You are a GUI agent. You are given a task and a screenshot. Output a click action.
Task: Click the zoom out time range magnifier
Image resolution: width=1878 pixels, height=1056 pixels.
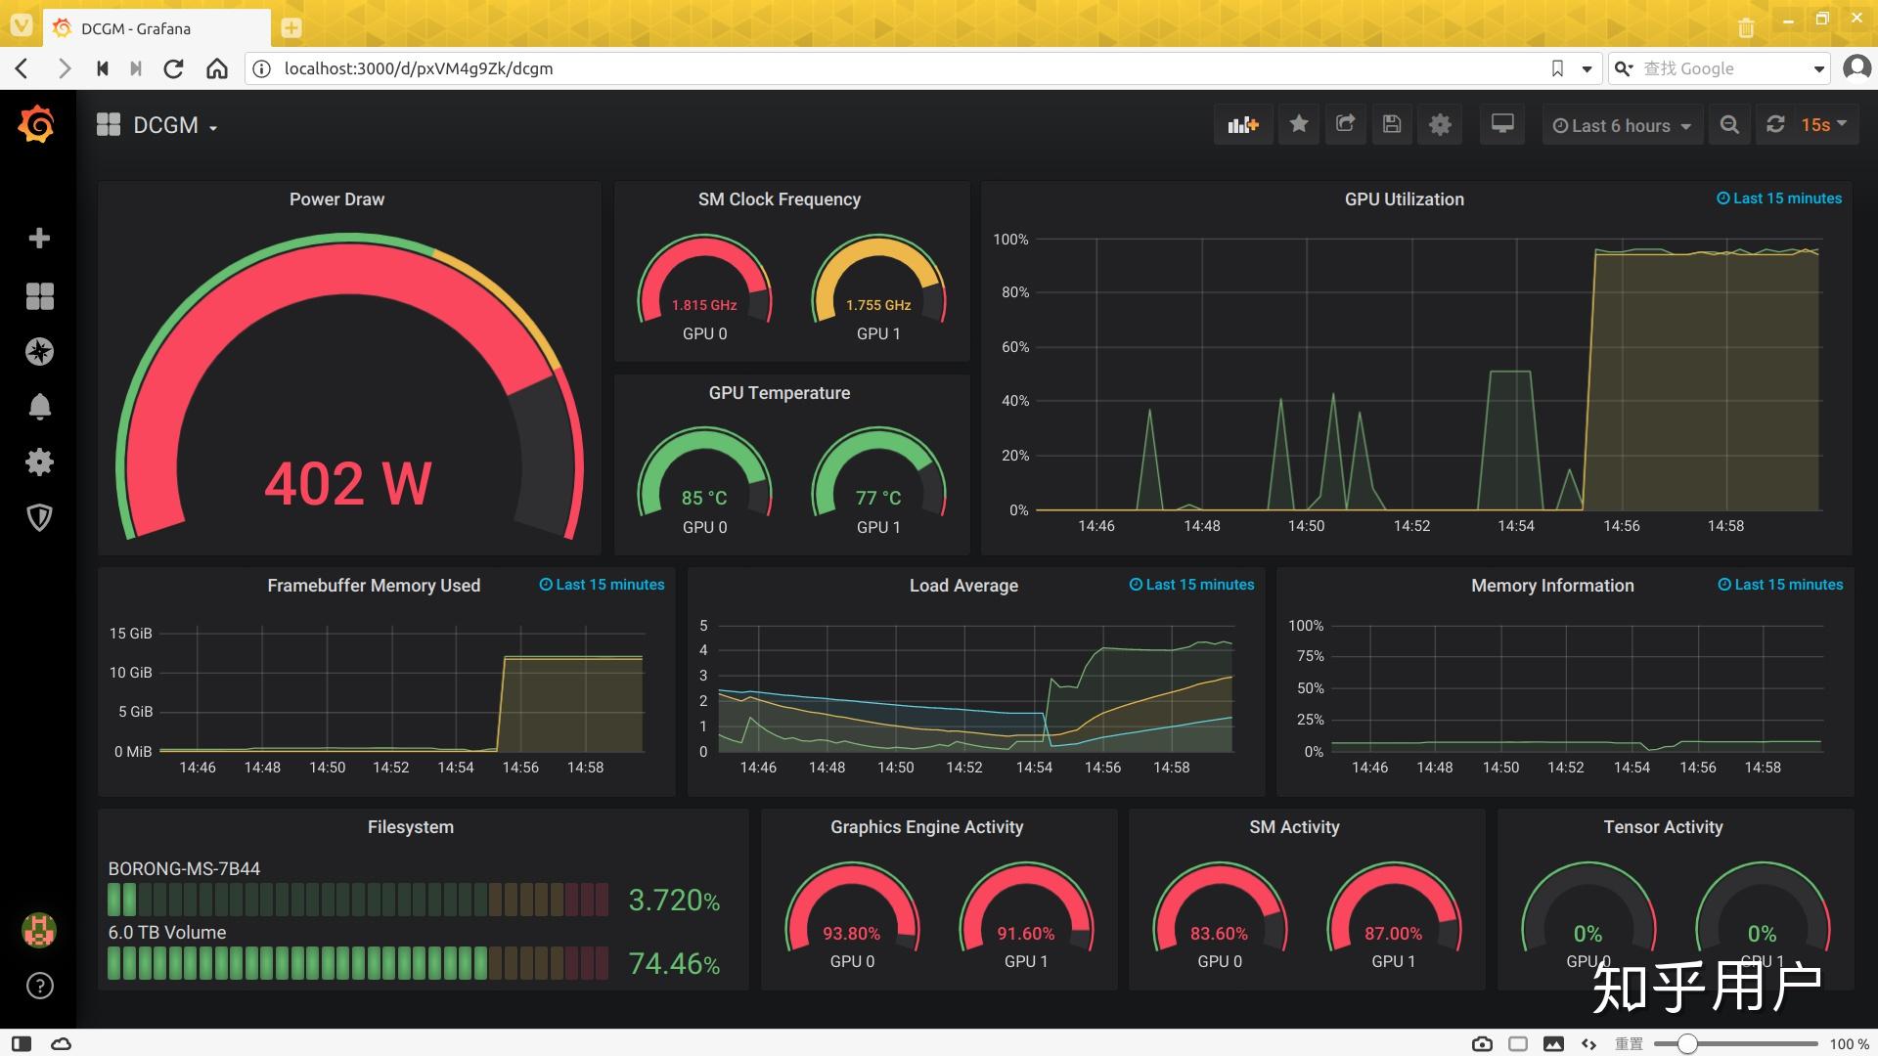tap(1729, 125)
